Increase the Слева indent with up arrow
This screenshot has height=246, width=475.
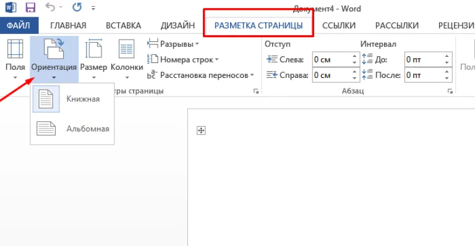[355, 56]
